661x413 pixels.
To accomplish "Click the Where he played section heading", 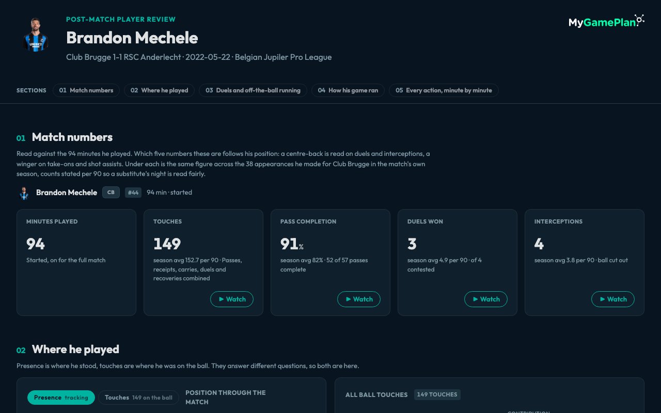I will (x=75, y=350).
